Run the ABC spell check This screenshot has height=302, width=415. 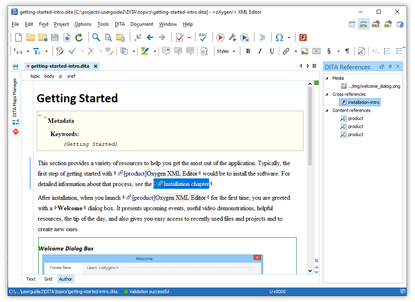[x=203, y=37]
